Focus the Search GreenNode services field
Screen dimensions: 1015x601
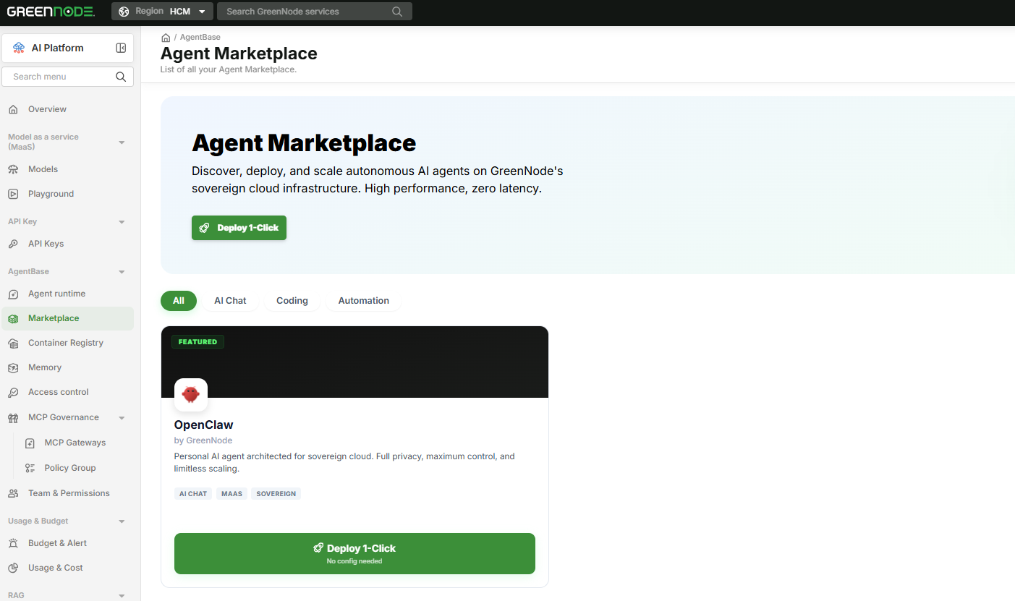315,12
